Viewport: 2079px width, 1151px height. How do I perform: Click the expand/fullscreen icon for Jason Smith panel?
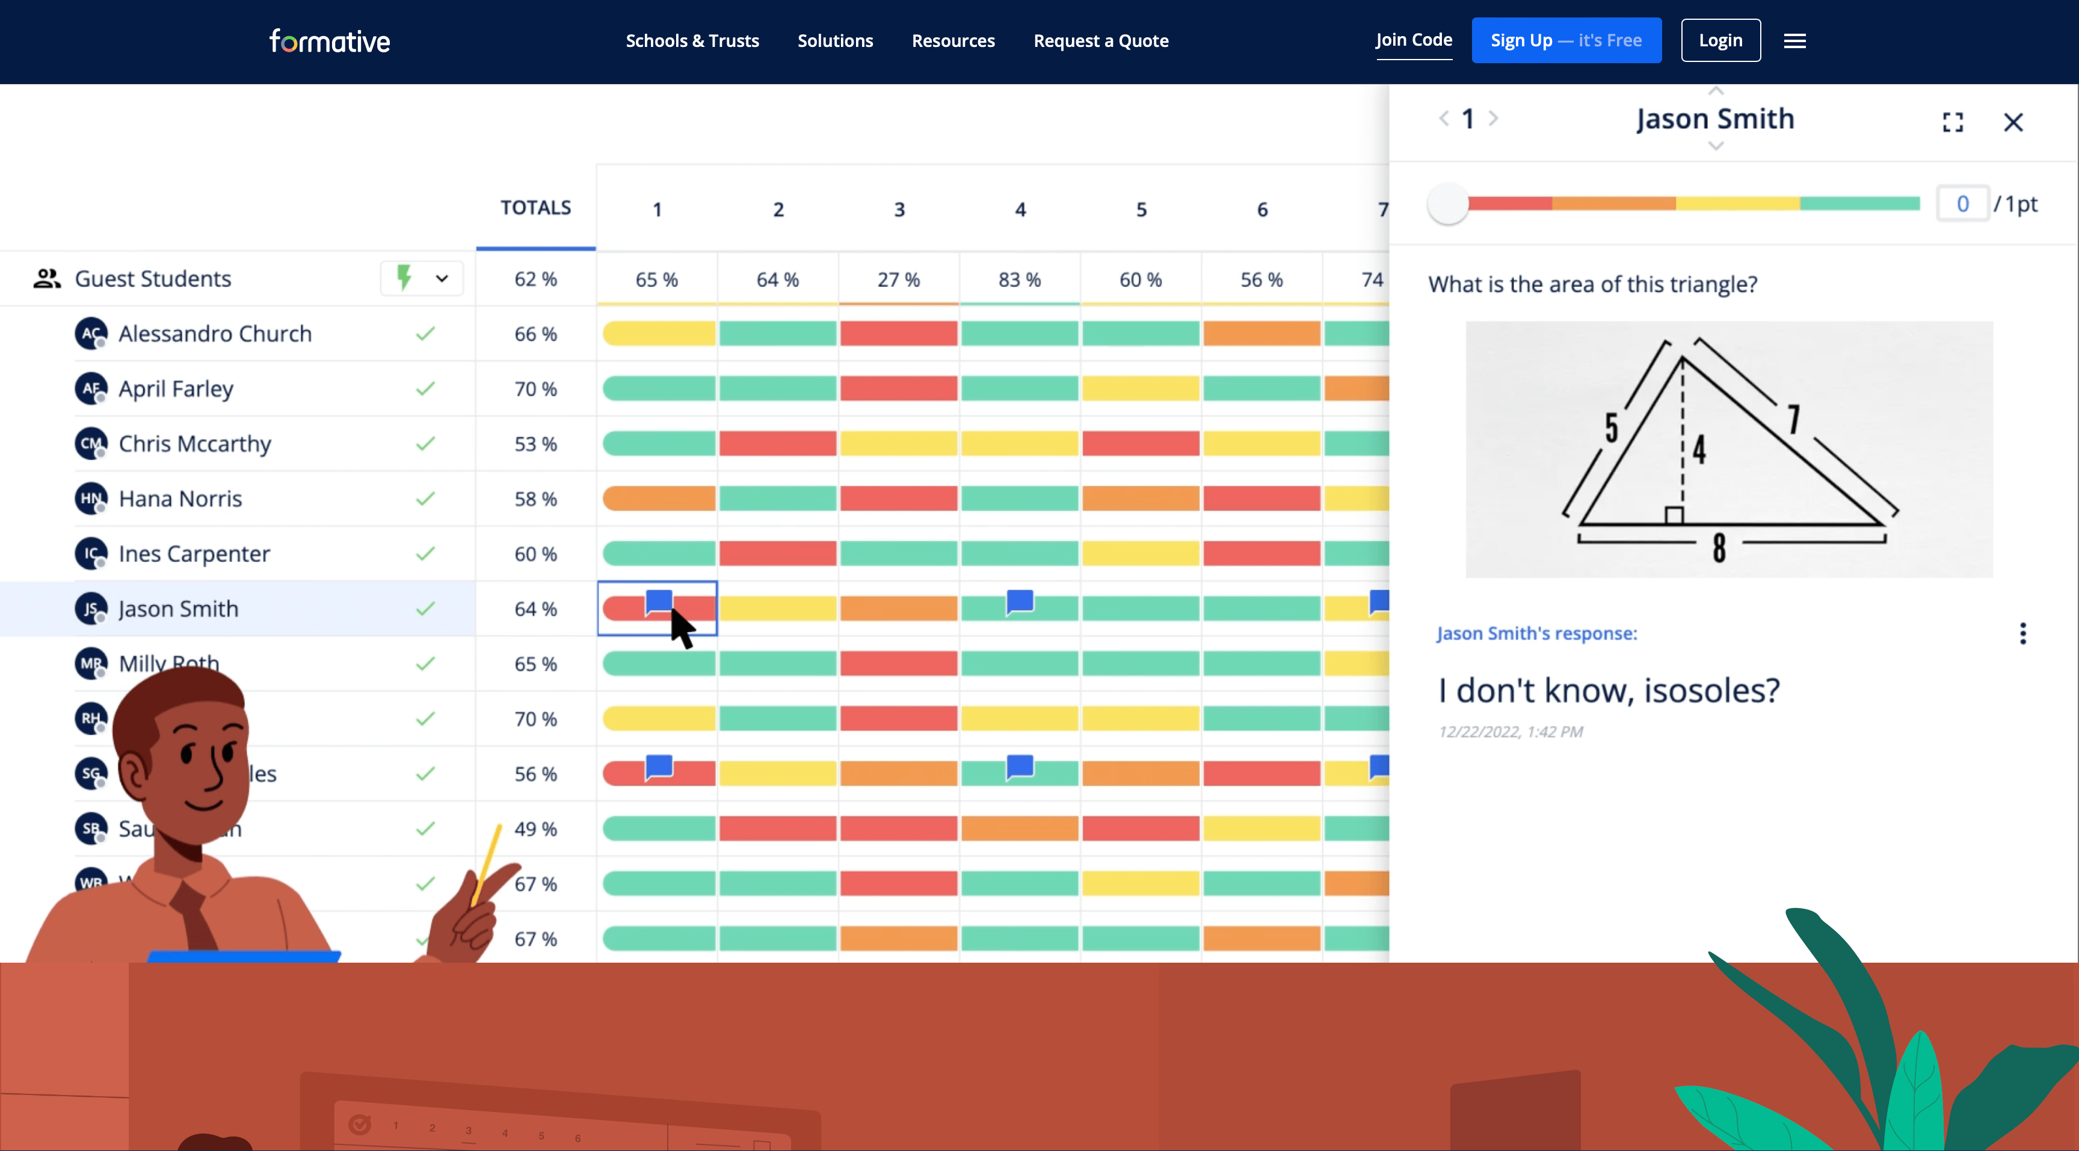[1953, 119]
